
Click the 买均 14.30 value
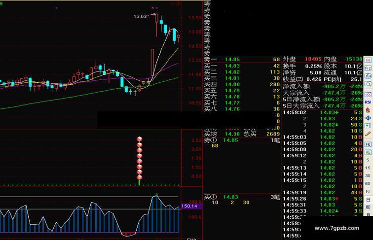click(232, 134)
